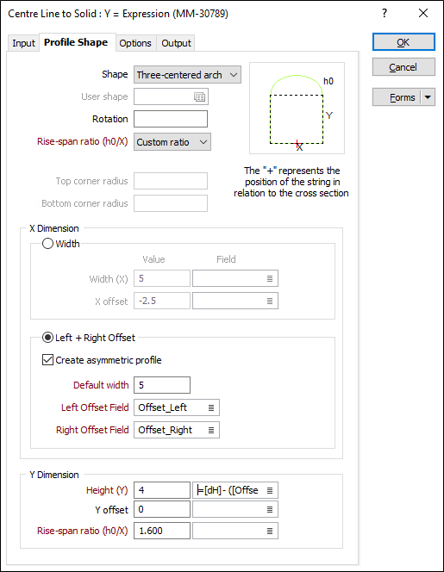
Task: Click the Left Offset Field list icon
Action: pyautogui.click(x=211, y=407)
